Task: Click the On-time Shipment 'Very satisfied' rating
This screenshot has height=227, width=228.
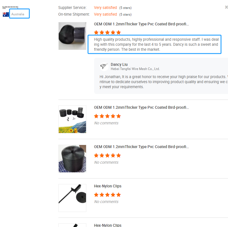Action: point(105,14)
